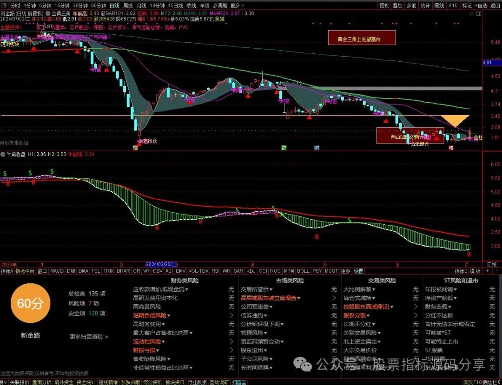Image resolution: width=502 pixels, height=385 pixels.
Task: Select the RSI indicator tab
Action: (216, 271)
